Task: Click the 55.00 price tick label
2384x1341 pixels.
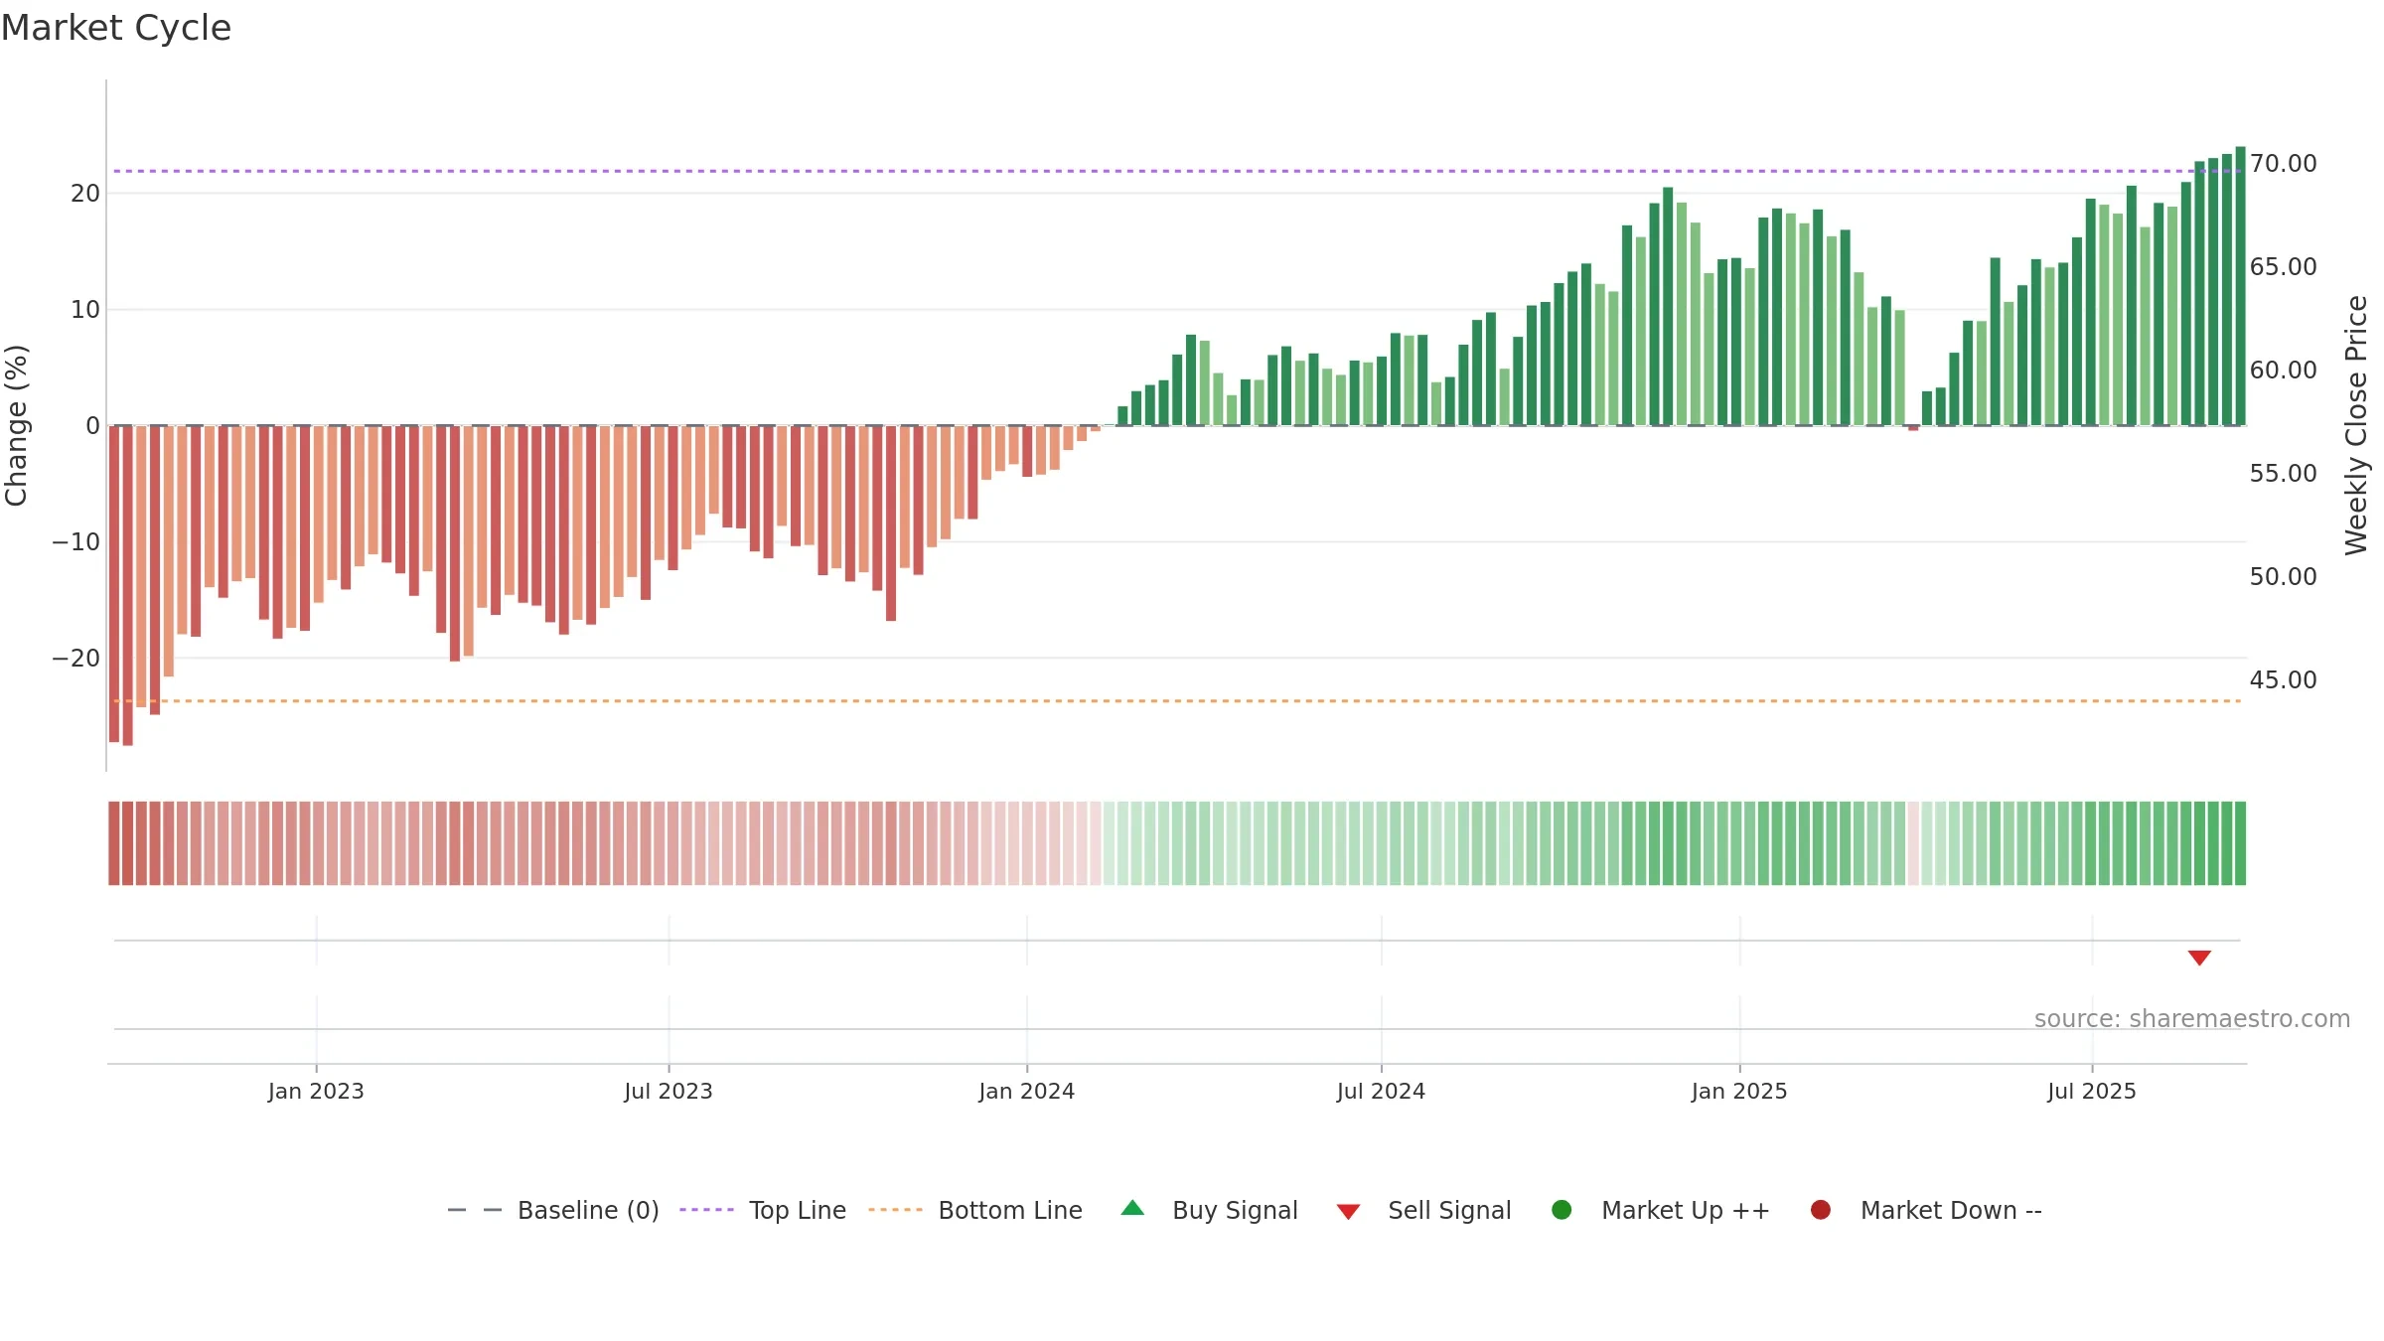Action: click(2283, 474)
